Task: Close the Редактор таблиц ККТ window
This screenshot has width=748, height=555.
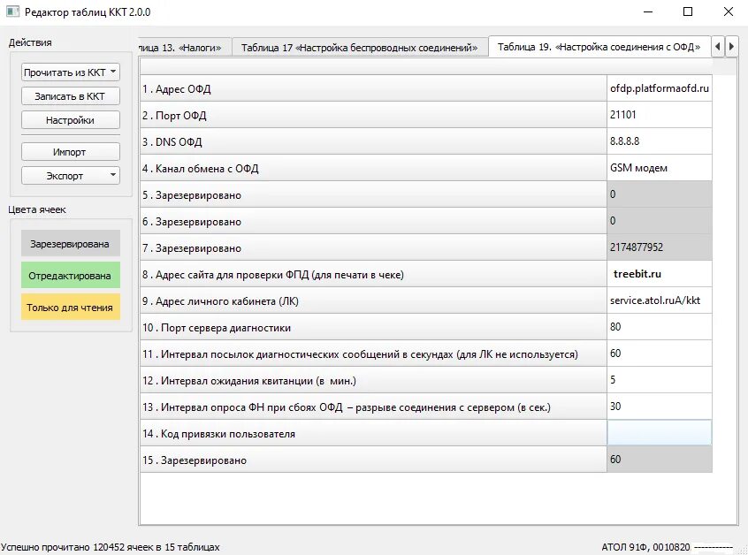Action: (x=728, y=11)
